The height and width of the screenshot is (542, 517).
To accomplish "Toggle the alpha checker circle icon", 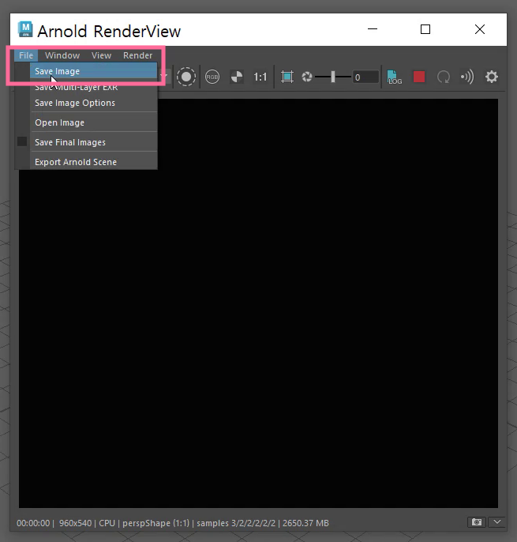I will pos(237,77).
